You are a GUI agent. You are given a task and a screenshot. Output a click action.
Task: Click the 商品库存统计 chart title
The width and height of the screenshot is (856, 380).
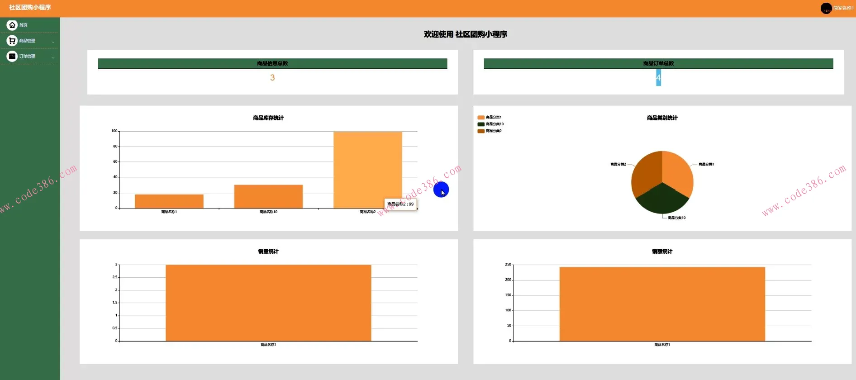268,118
